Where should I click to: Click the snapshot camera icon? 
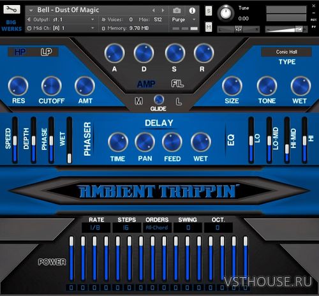177,10
